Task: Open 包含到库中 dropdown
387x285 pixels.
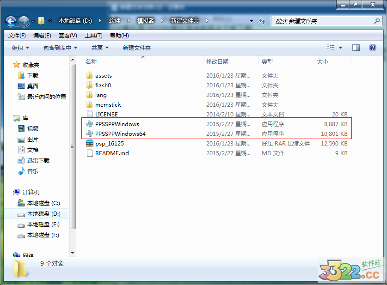Action: (60, 48)
